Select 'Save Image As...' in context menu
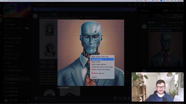 click(102, 59)
